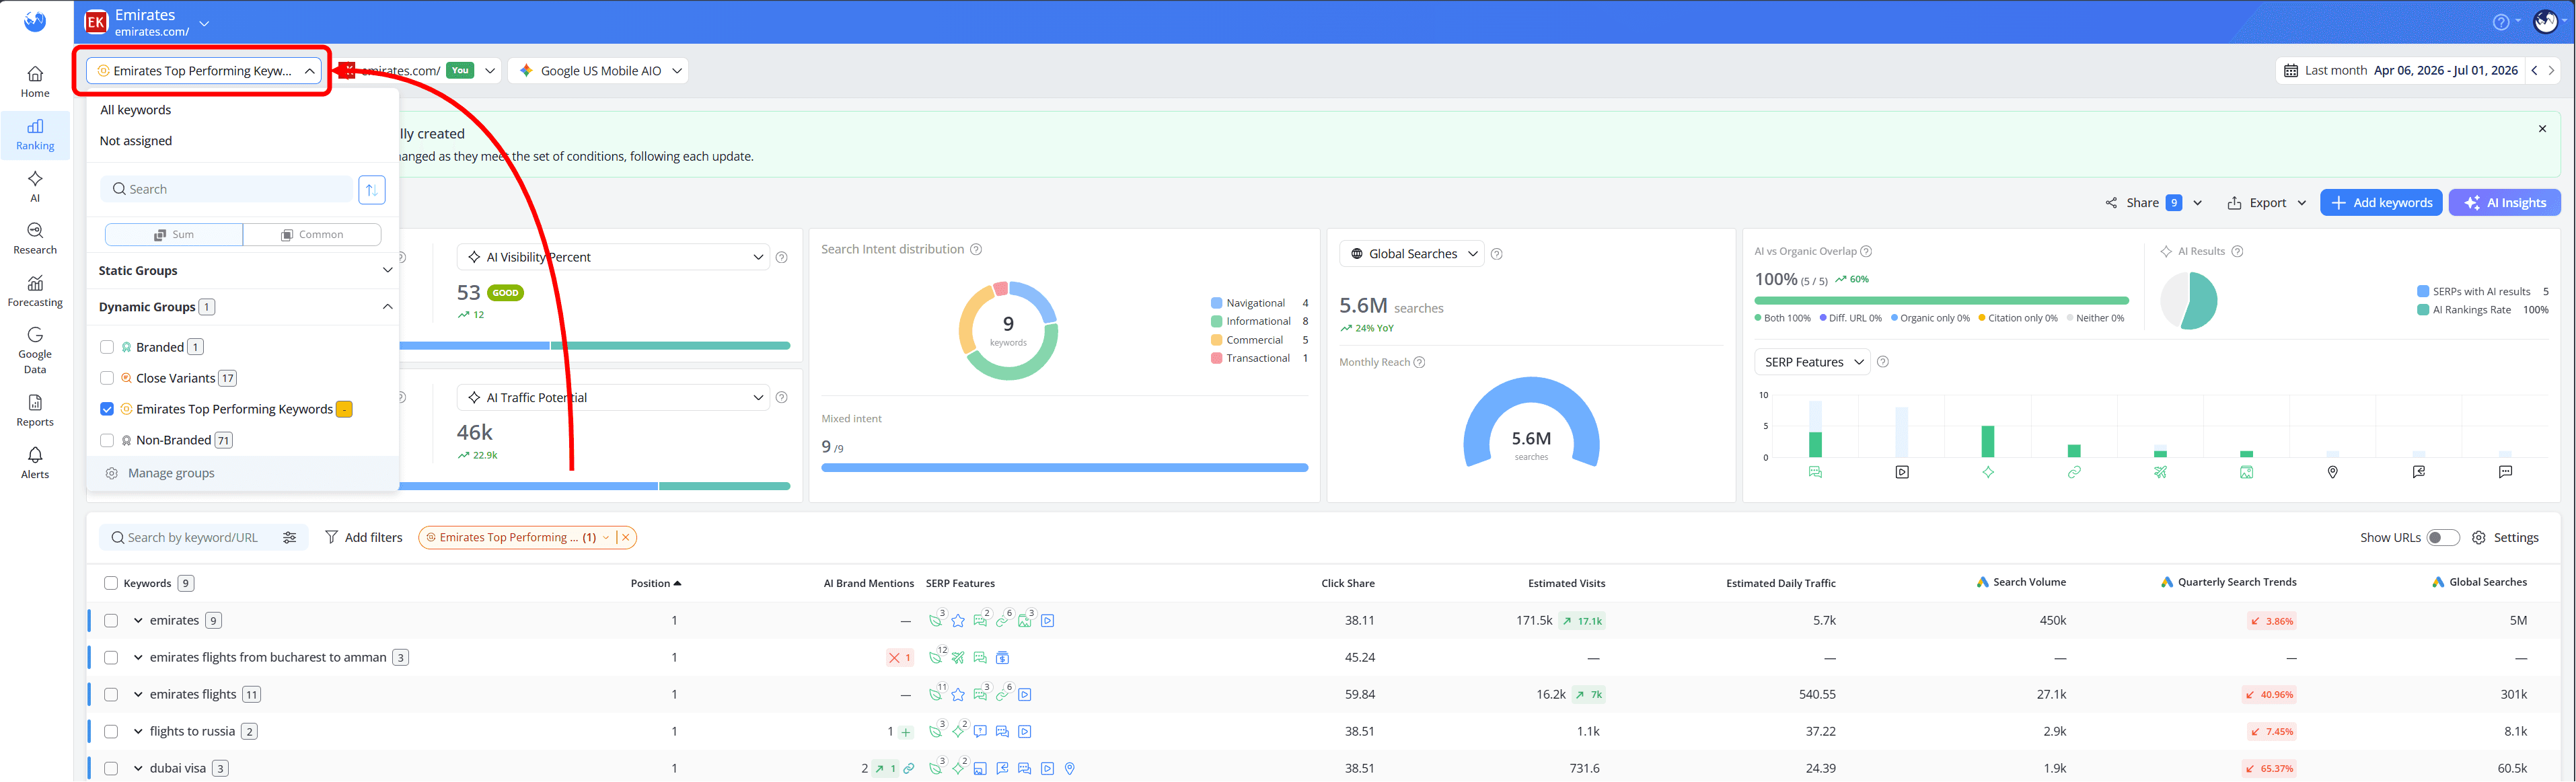
Task: Open AI Insights
Action: click(2504, 203)
